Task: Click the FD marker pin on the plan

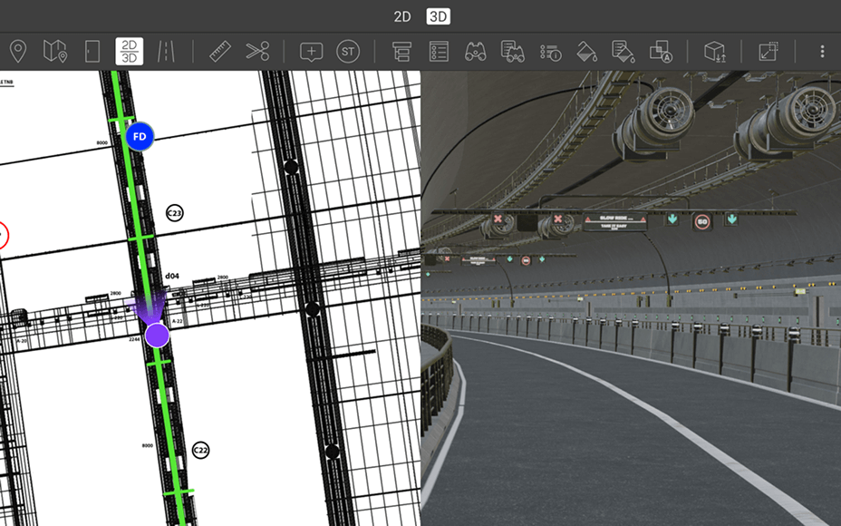Action: 139,137
